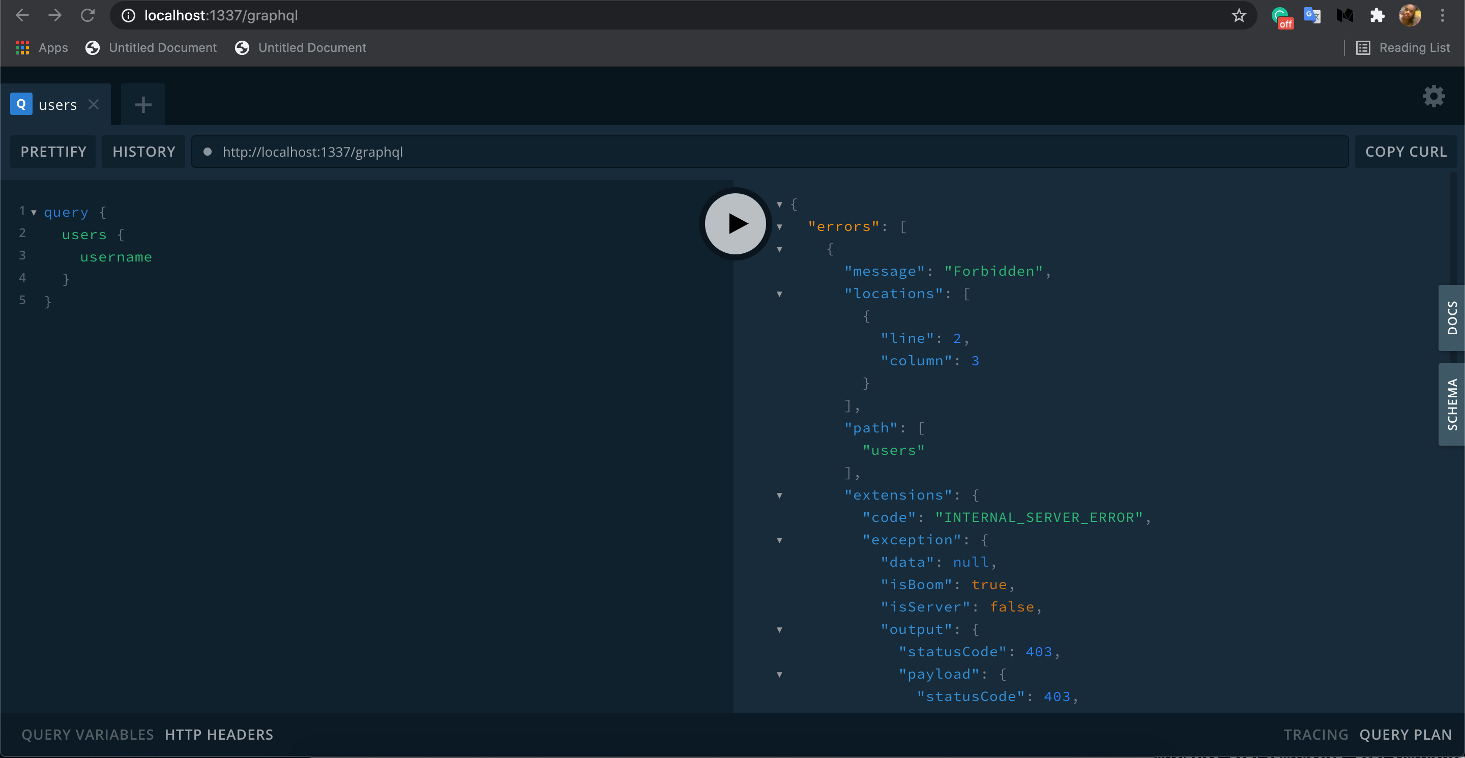Image resolution: width=1465 pixels, height=758 pixels.
Task: Click the endpoint URL field
Action: coord(569,151)
